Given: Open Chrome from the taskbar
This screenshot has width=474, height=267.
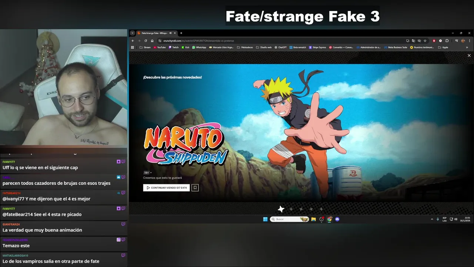Looking at the screenshot, I should coord(330,219).
